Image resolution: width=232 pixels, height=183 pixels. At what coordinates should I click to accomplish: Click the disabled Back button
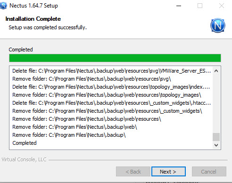(133, 172)
